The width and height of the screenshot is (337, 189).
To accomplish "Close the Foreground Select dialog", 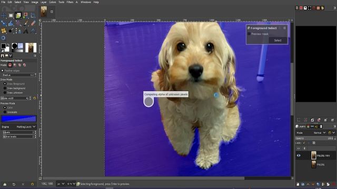I will (x=284, y=28).
